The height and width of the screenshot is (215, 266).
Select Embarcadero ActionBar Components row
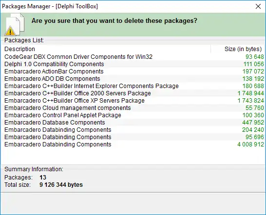point(133,72)
